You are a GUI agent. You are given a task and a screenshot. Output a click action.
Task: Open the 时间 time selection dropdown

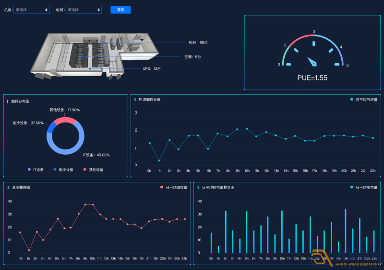[84, 10]
